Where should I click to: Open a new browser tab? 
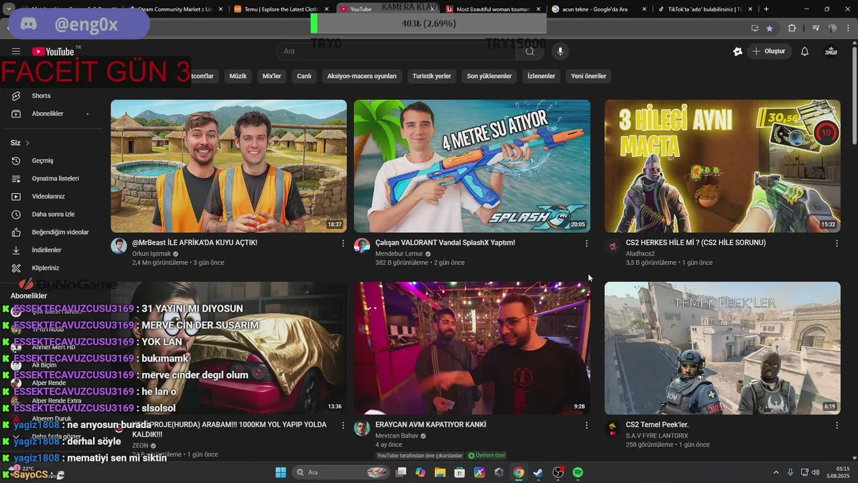766,9
